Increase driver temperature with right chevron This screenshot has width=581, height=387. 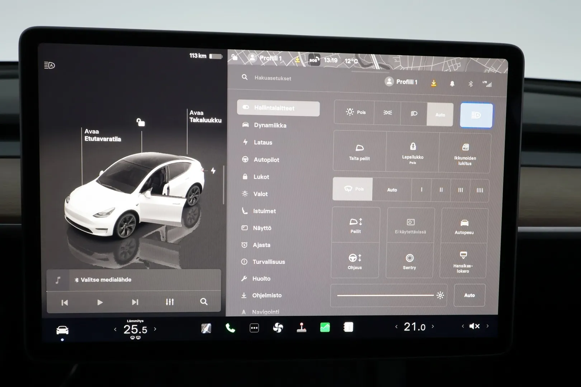[155, 329]
